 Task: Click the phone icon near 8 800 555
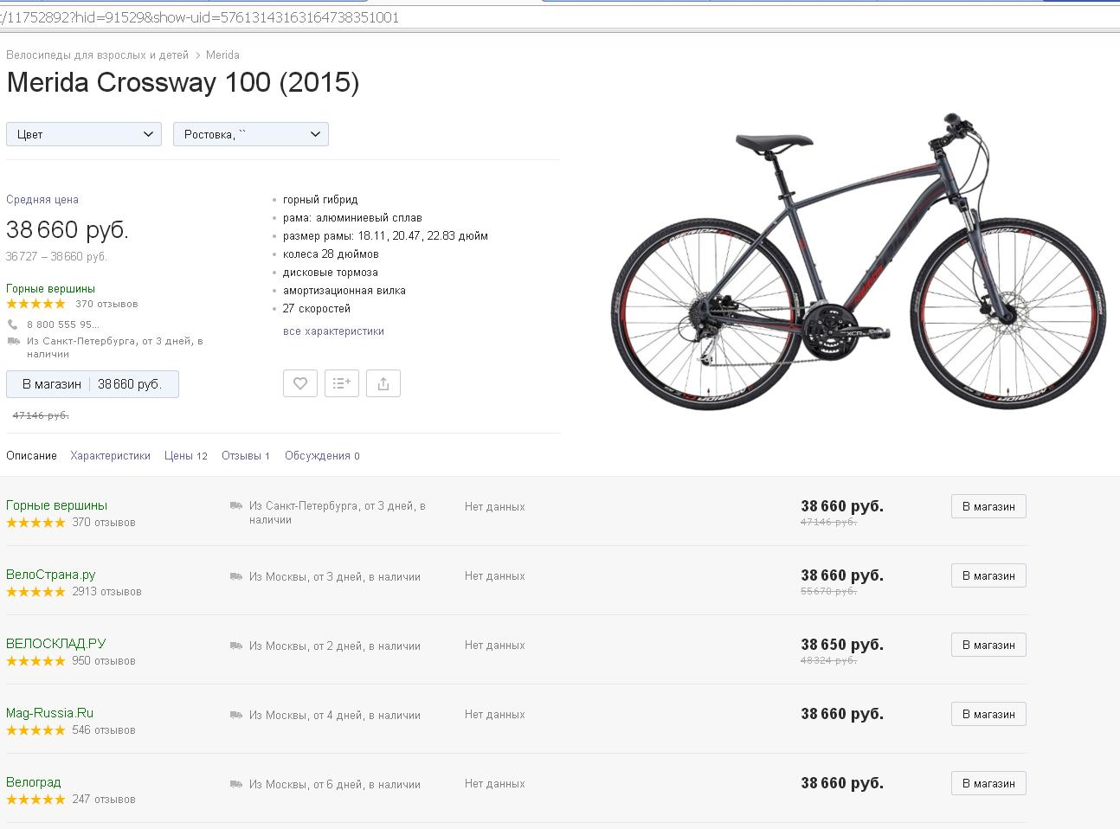click(x=13, y=325)
